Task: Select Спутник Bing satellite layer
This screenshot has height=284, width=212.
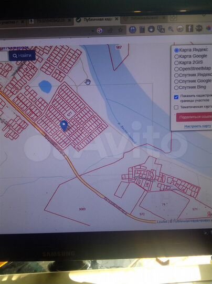Action: 176,88
